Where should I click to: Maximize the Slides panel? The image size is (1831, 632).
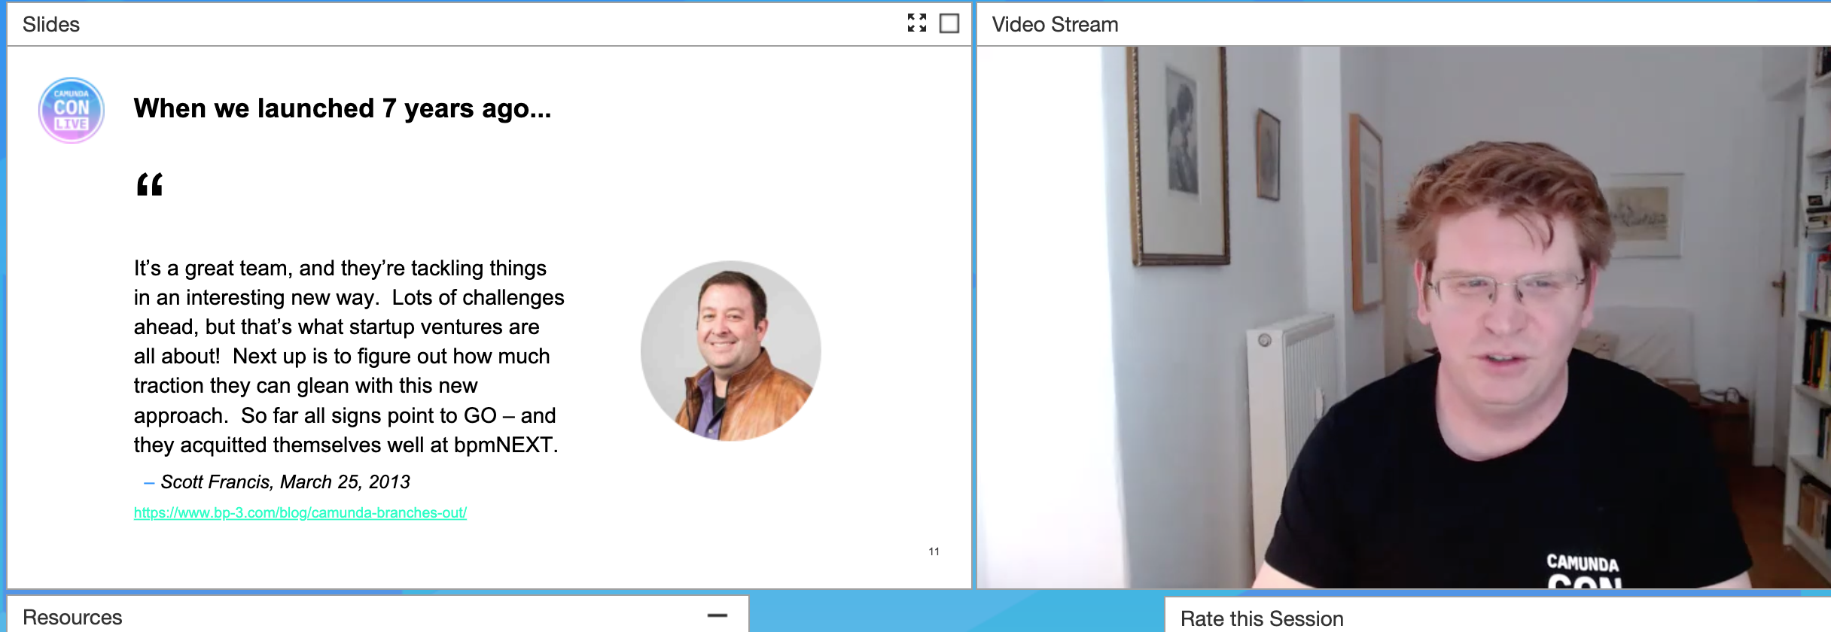click(x=949, y=23)
